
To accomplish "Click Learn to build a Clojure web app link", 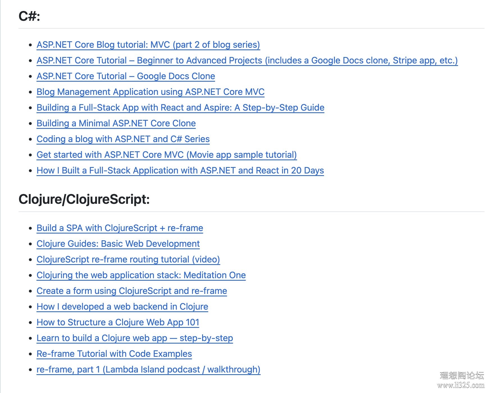I will click(x=134, y=338).
